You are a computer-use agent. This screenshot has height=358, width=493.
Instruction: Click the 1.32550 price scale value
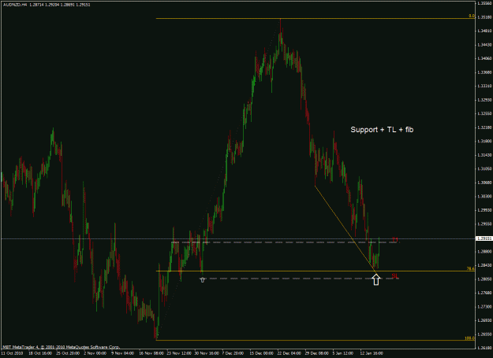(x=484, y=113)
